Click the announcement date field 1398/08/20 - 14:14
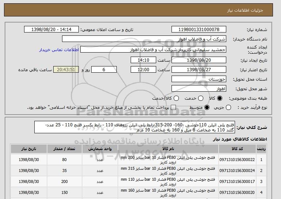The height and width of the screenshot is (199, 281). pyautogui.click(x=51, y=30)
